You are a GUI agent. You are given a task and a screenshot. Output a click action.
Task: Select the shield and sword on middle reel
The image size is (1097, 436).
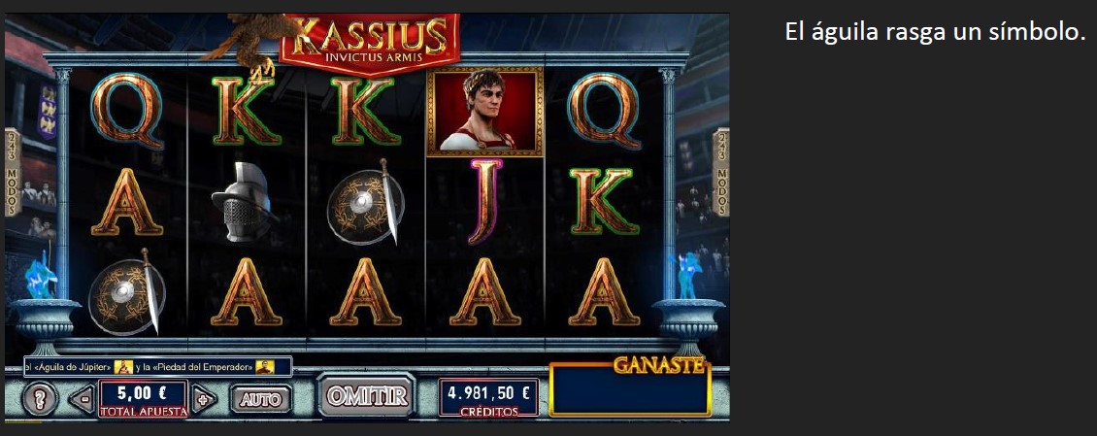[365, 202]
